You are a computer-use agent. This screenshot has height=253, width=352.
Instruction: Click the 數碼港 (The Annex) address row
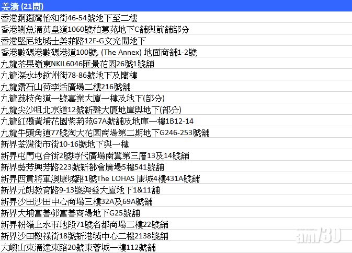(x=98, y=52)
